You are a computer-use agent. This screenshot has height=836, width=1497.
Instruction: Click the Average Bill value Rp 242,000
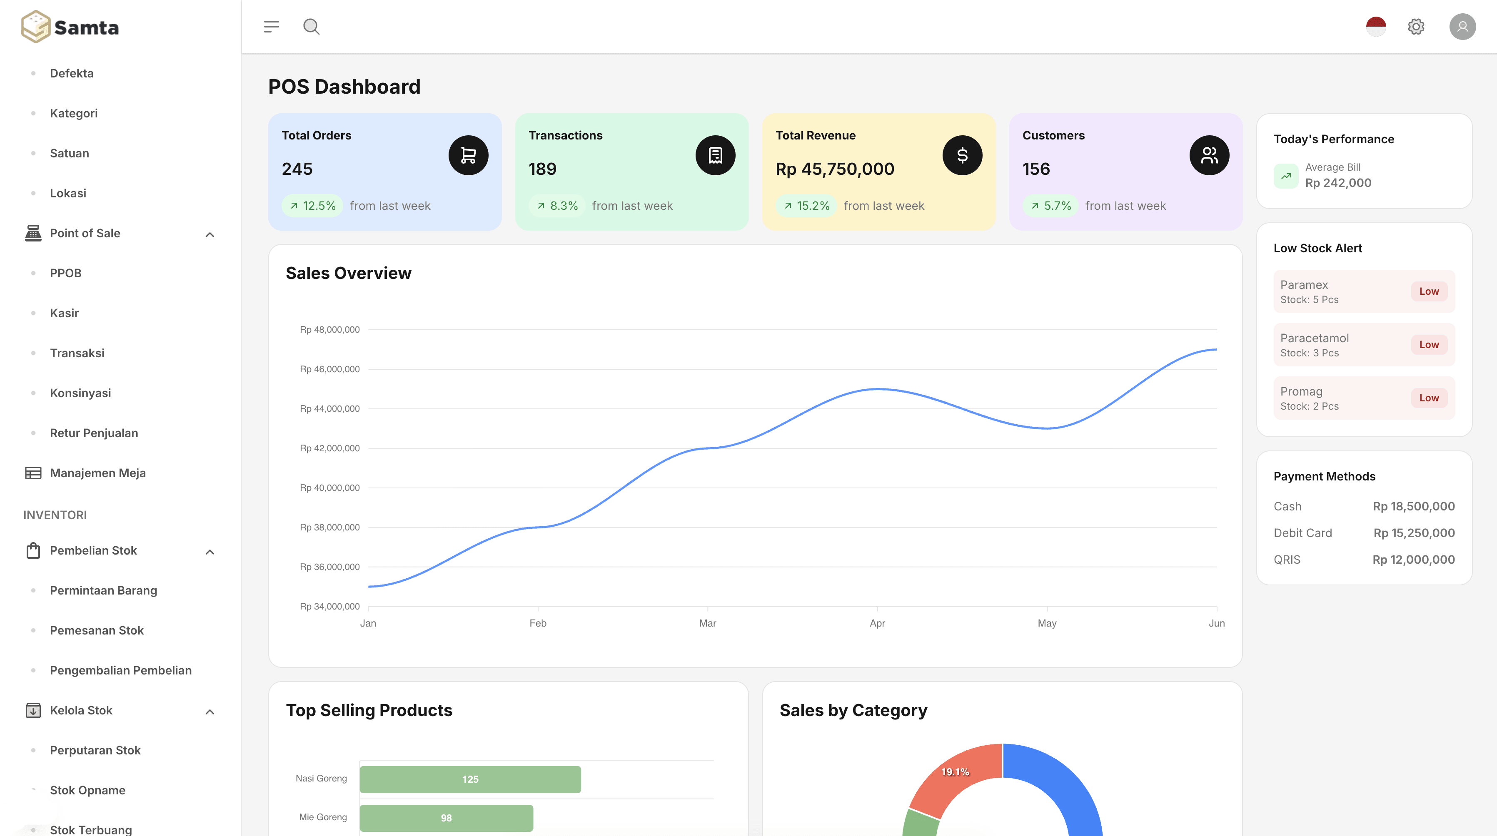[x=1338, y=183]
